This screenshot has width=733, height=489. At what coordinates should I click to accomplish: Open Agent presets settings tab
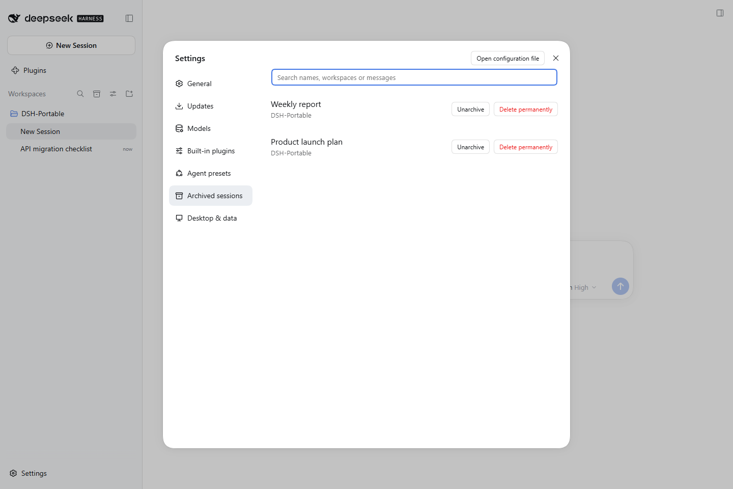[x=211, y=173]
